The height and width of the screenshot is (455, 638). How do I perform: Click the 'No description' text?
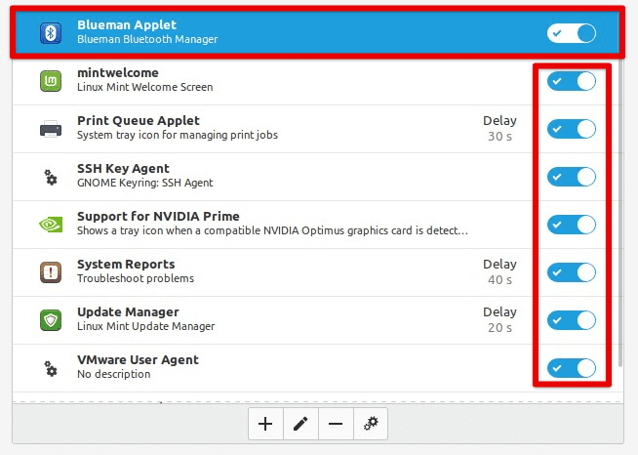tap(113, 374)
